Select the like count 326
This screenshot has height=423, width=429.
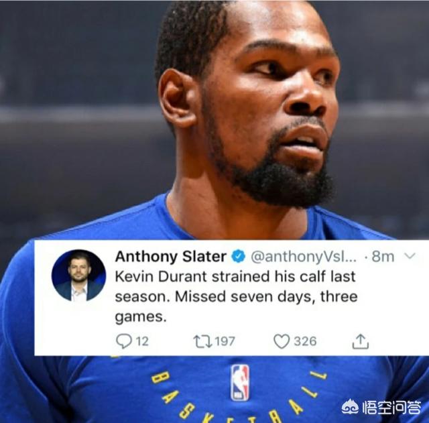pyautogui.click(x=306, y=341)
